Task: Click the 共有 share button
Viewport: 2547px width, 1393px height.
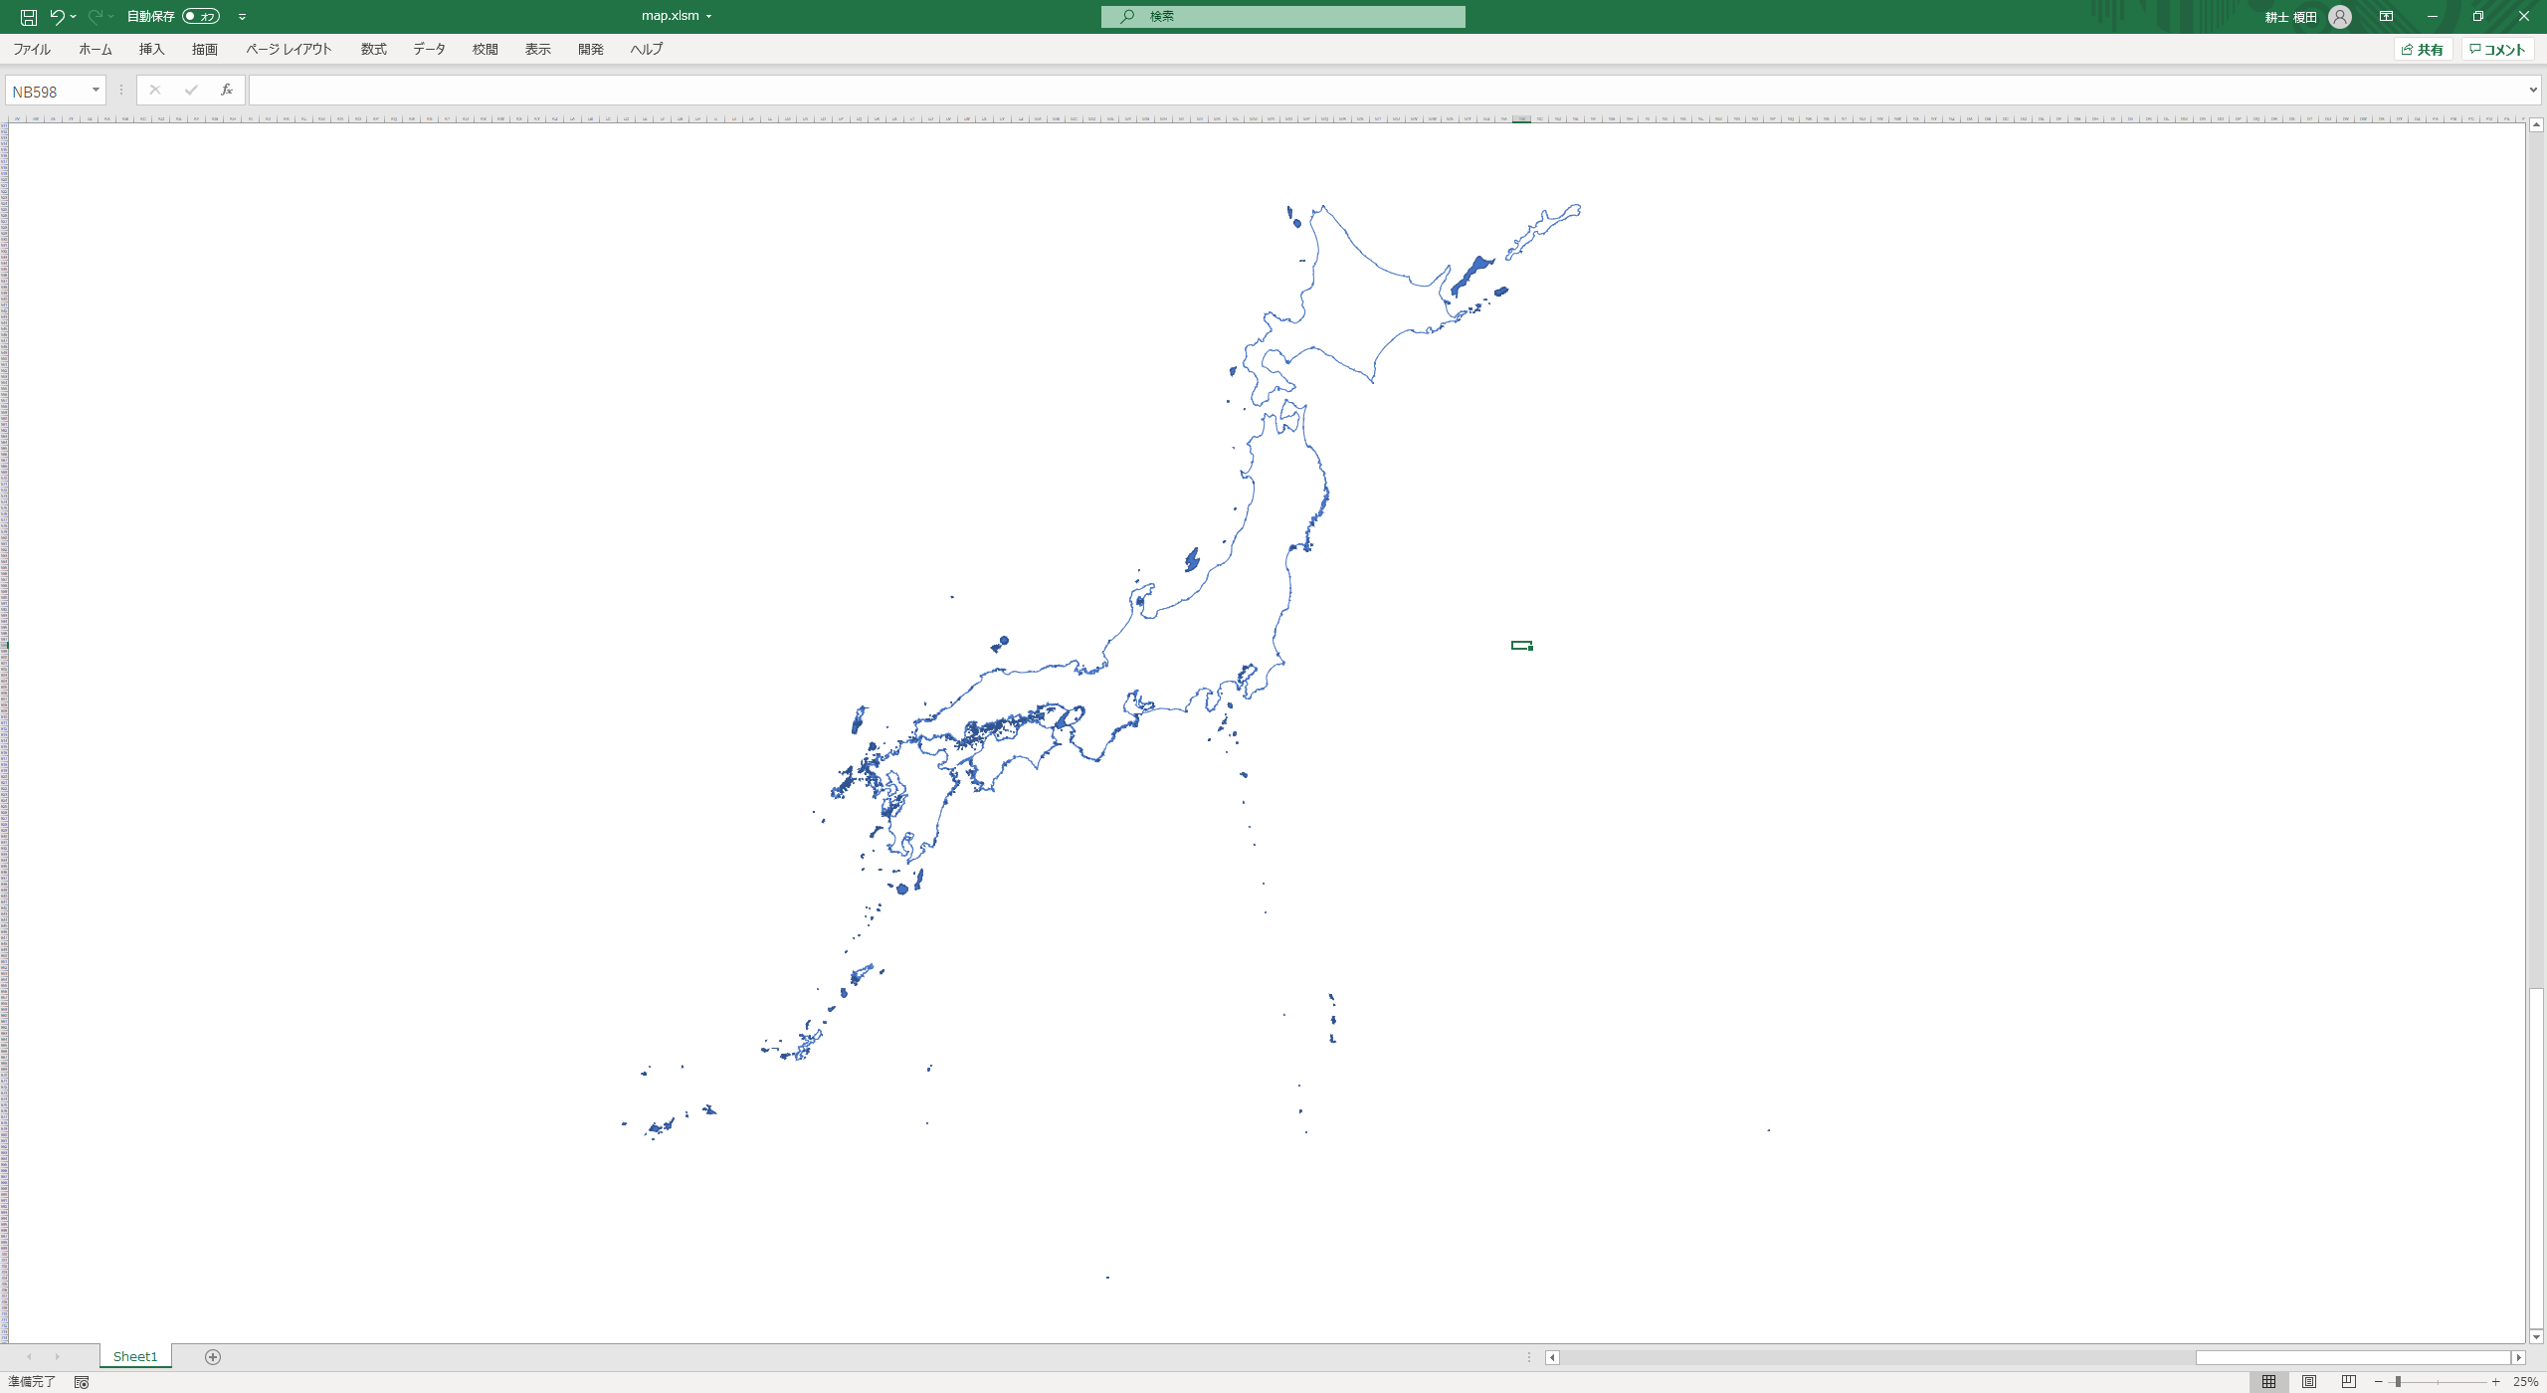Action: 2422,50
